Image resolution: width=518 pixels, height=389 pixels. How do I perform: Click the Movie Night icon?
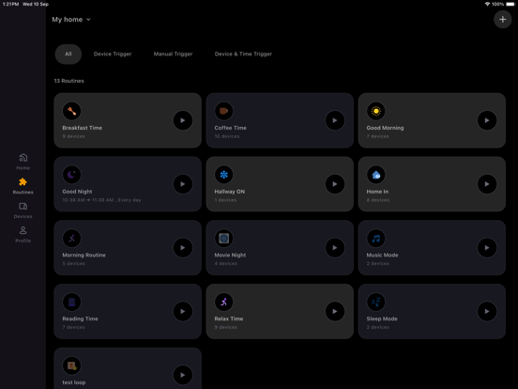[x=223, y=238]
